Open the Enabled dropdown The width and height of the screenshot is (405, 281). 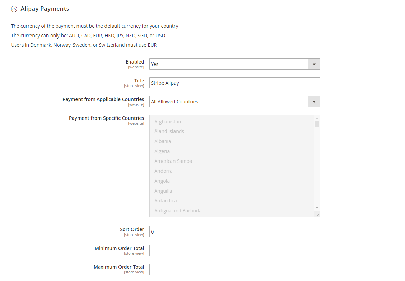[x=229, y=64]
